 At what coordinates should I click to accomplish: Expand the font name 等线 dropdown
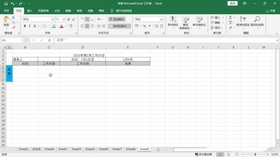click(x=53, y=19)
